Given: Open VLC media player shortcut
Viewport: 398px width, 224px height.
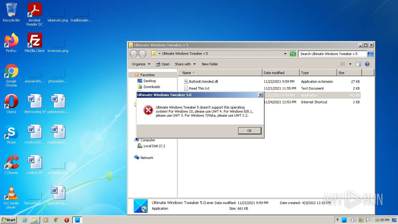Looking at the screenshot, I should coord(11,197).
